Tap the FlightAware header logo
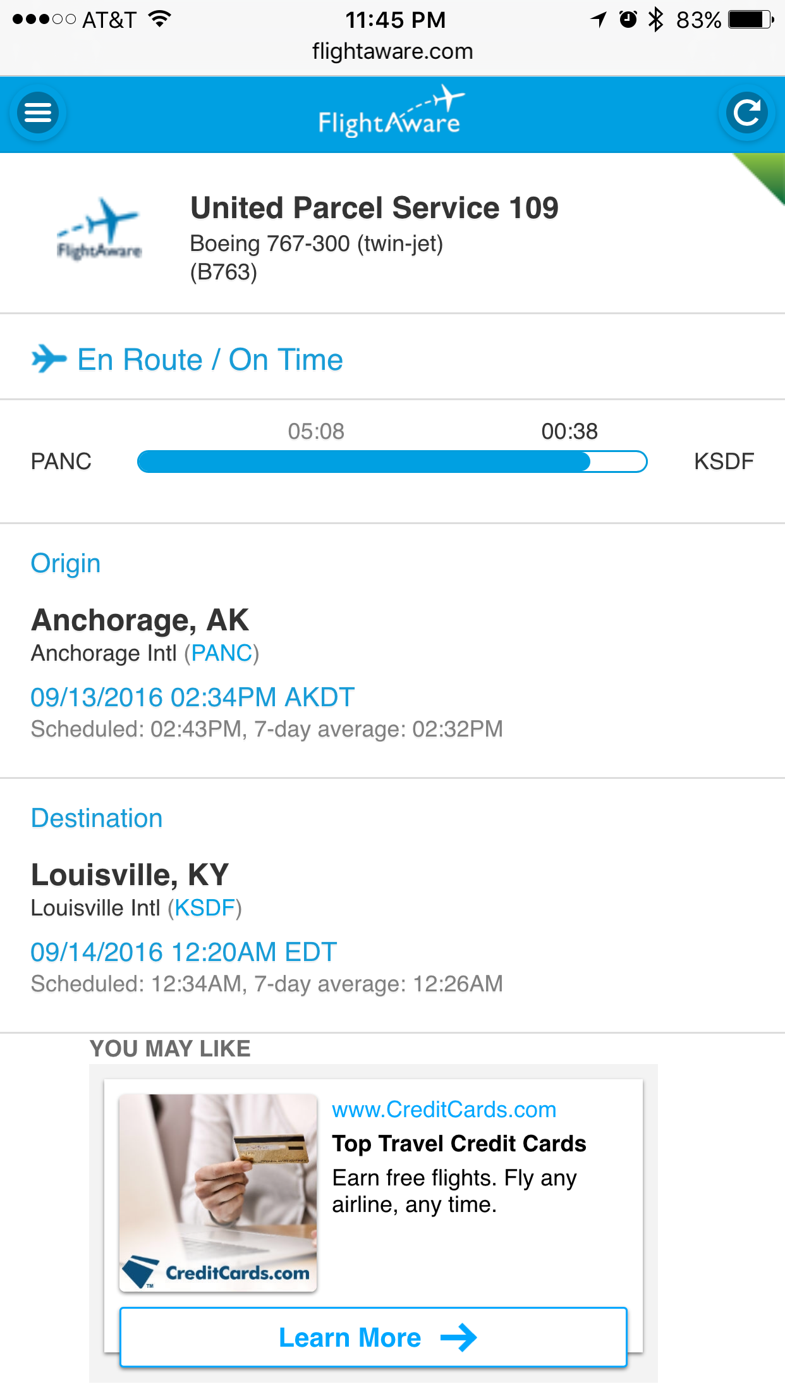 pyautogui.click(x=391, y=112)
